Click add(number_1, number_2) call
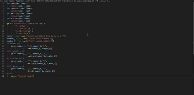The height and width of the screenshot is (95, 194). [x=40, y=49]
